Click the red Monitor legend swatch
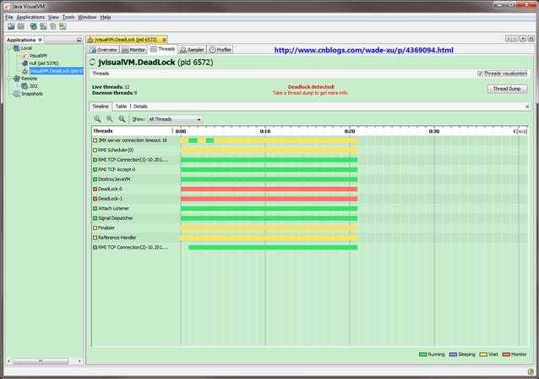The height and width of the screenshot is (379, 539). pyautogui.click(x=506, y=354)
